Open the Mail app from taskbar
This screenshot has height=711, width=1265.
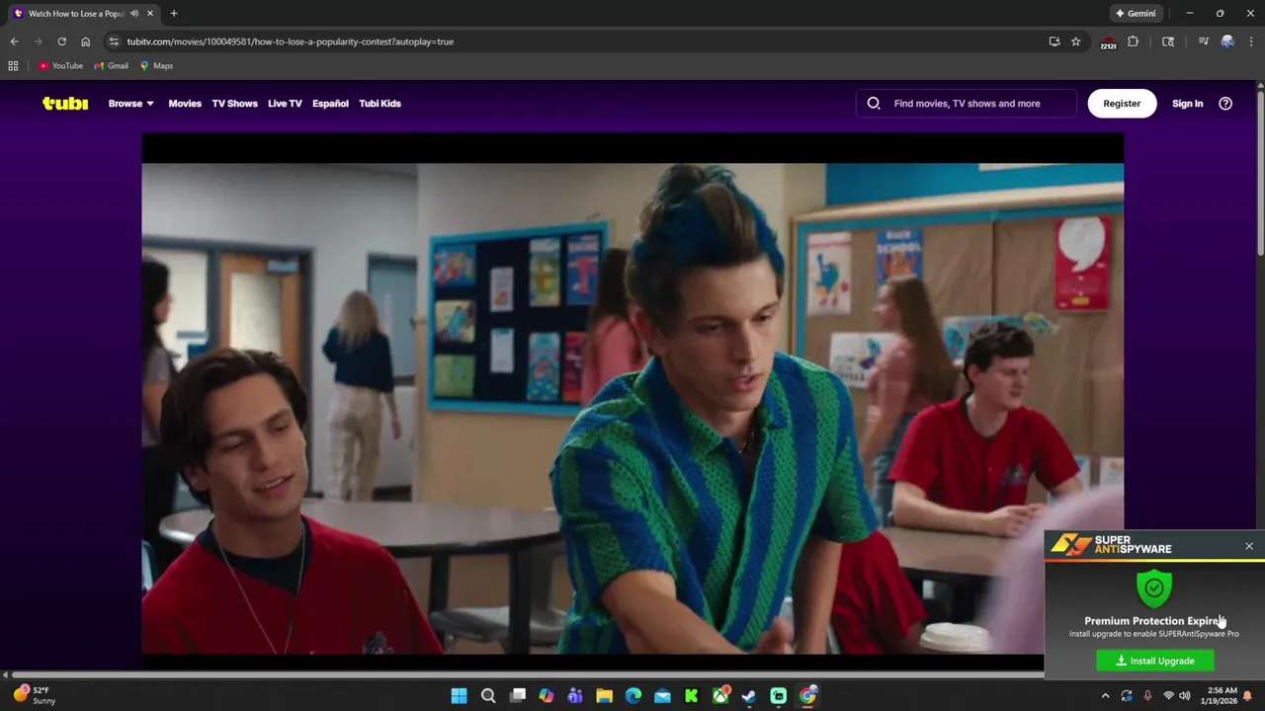click(662, 696)
